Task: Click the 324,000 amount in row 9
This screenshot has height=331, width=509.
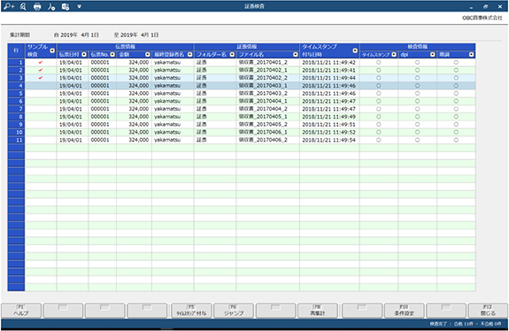Action: (x=139, y=125)
